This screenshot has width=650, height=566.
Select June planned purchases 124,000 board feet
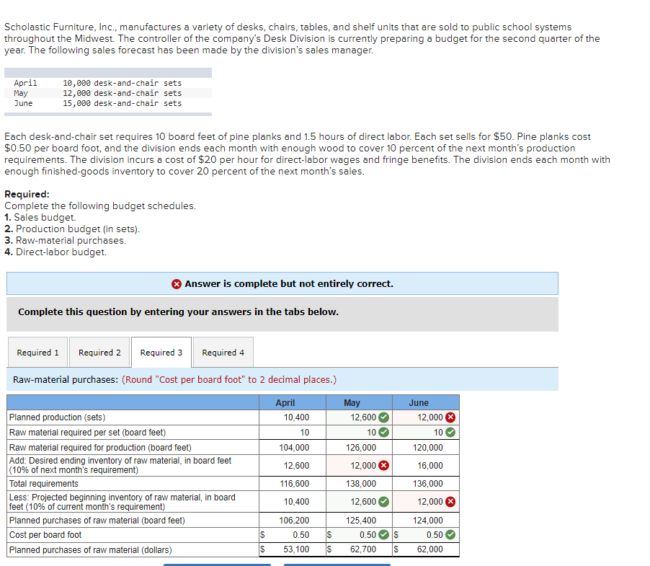point(428,520)
